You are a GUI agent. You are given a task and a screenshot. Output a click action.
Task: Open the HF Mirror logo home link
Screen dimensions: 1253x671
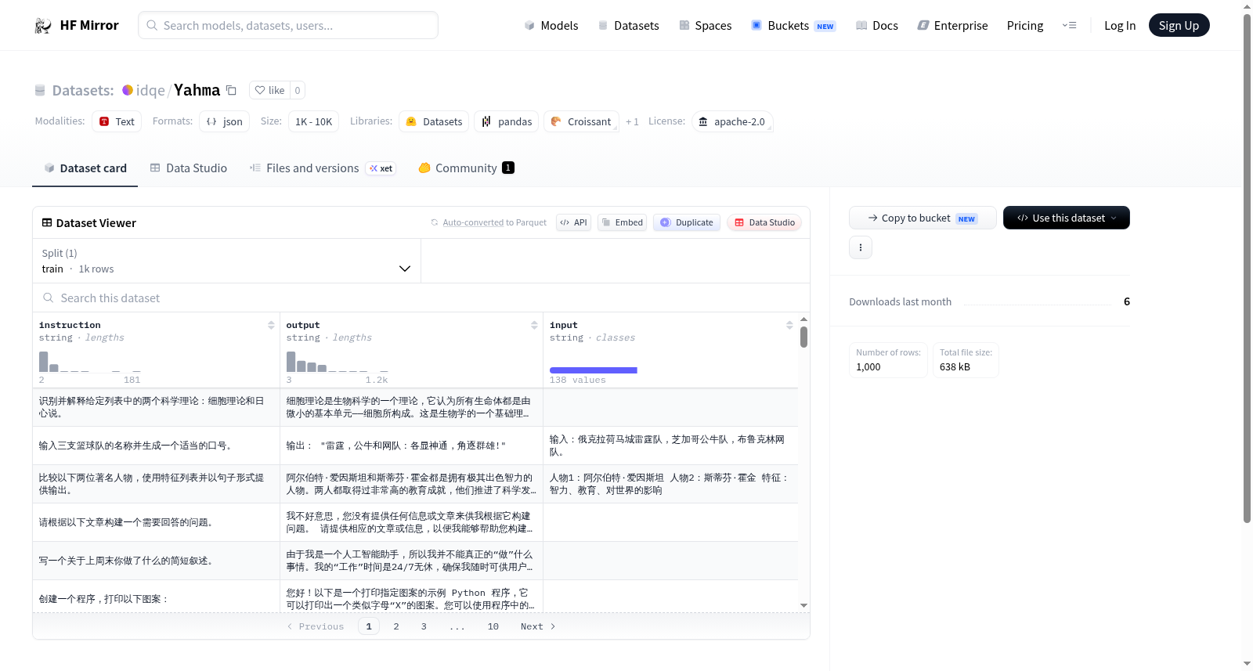(x=77, y=25)
